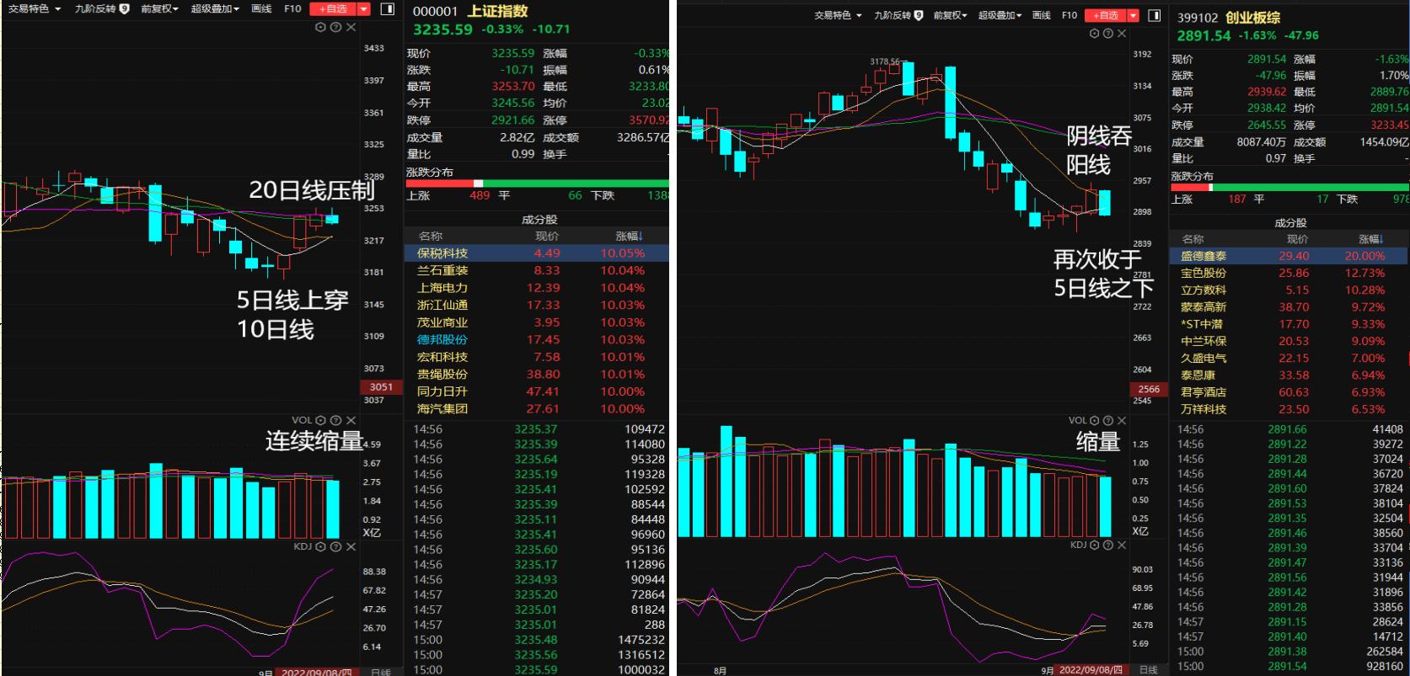1410x676 pixels.
Task: Select the 2566 price marker on ChiNext axis
Action: coord(1149,389)
